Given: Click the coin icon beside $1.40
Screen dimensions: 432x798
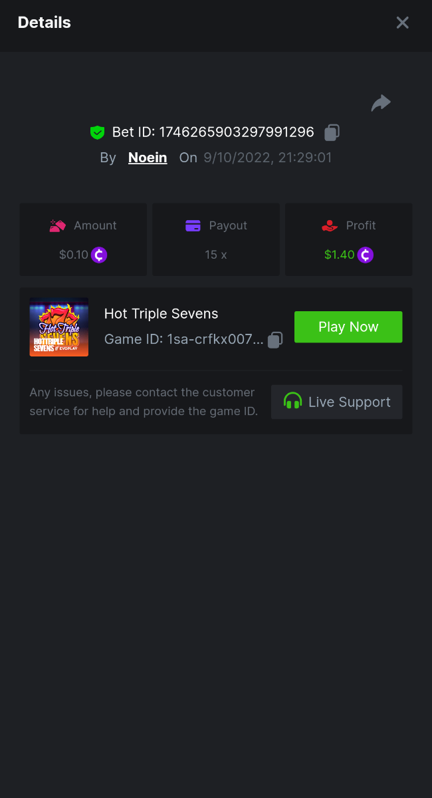Looking at the screenshot, I should pyautogui.click(x=366, y=255).
